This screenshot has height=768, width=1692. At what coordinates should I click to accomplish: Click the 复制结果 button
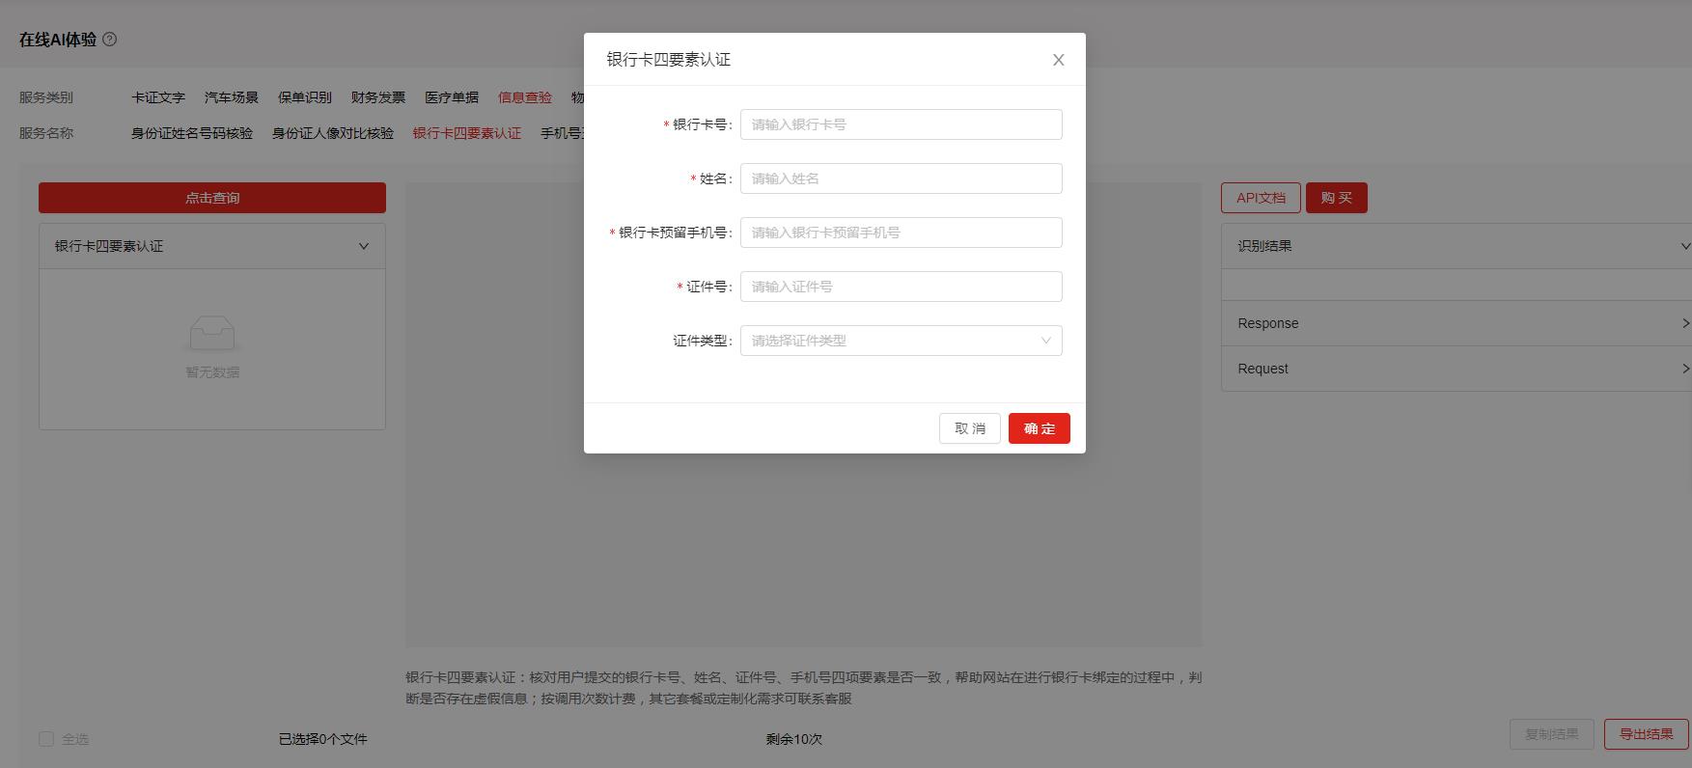[x=1551, y=734]
